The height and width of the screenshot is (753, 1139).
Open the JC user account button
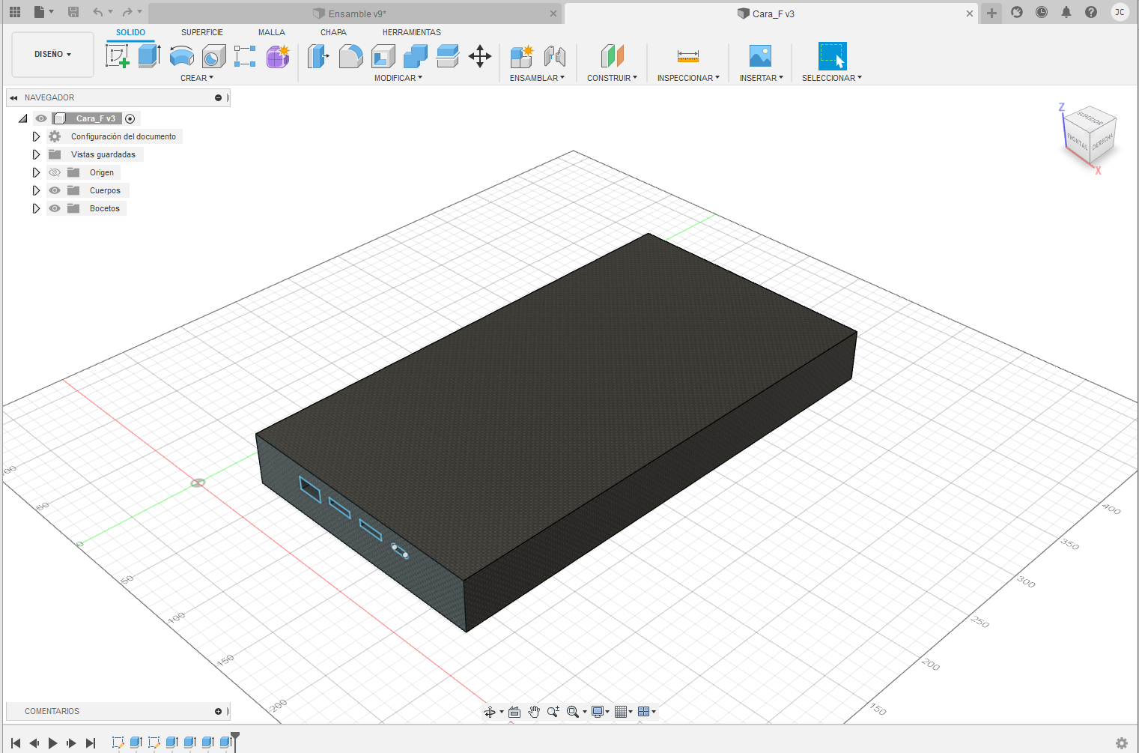click(1120, 12)
